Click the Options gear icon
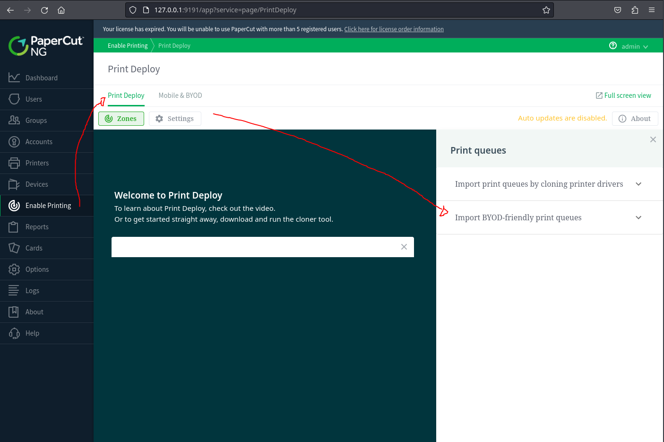The height and width of the screenshot is (442, 664). coord(14,269)
